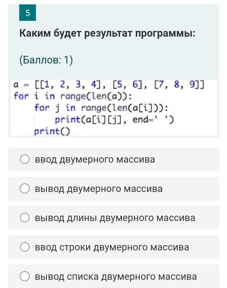Select the radio button for ввод двумерного массива
This screenshot has height=288, width=227.
(x=25, y=159)
